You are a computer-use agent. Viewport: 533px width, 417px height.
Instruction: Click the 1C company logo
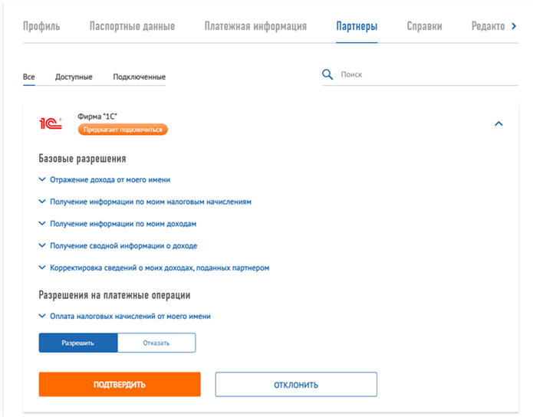point(51,123)
